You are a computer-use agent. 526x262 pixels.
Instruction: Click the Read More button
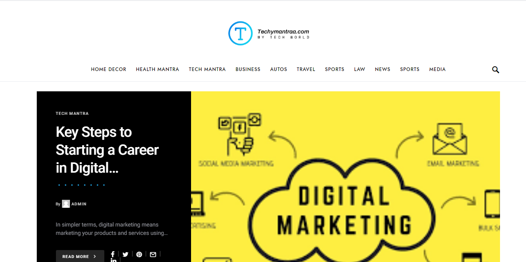click(x=80, y=256)
